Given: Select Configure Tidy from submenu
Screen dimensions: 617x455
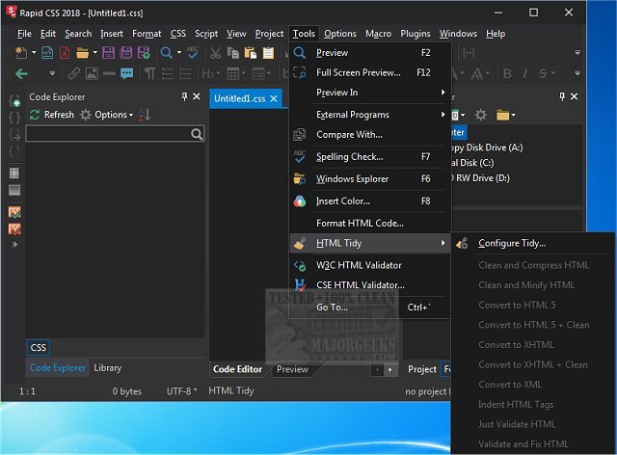Looking at the screenshot, I should pyautogui.click(x=511, y=243).
